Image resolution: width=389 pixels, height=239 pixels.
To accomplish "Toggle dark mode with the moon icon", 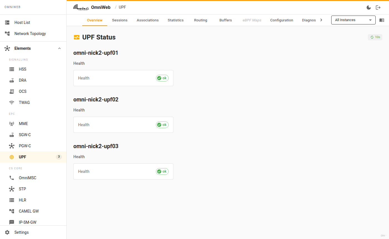I will coord(369,8).
